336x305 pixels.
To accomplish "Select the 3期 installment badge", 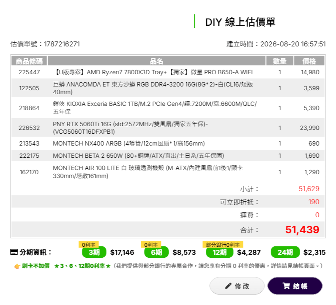I will coord(94,252).
